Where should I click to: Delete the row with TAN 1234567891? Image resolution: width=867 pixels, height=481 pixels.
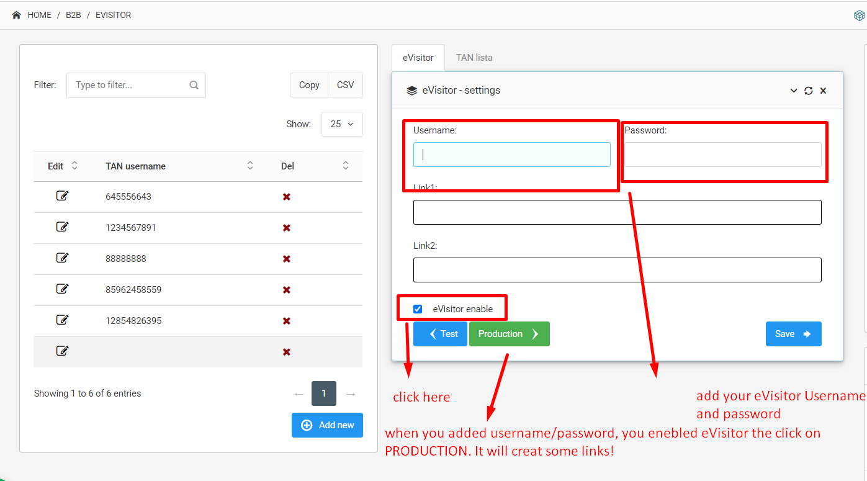coord(287,228)
